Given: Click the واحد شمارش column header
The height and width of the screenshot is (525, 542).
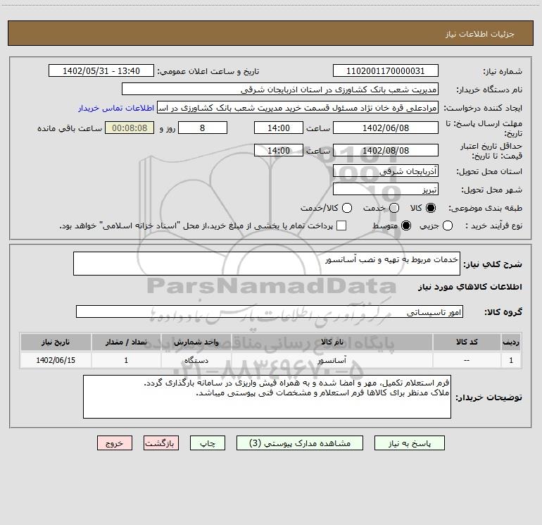Looking at the screenshot, I should pos(196,342).
